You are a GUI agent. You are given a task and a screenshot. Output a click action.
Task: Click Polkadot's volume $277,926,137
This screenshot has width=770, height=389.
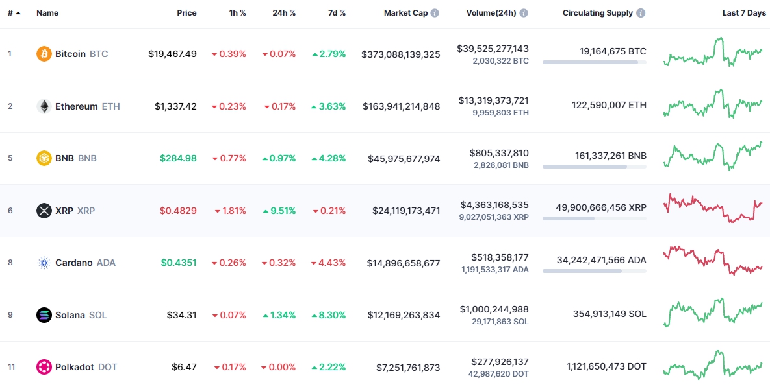coord(499,362)
